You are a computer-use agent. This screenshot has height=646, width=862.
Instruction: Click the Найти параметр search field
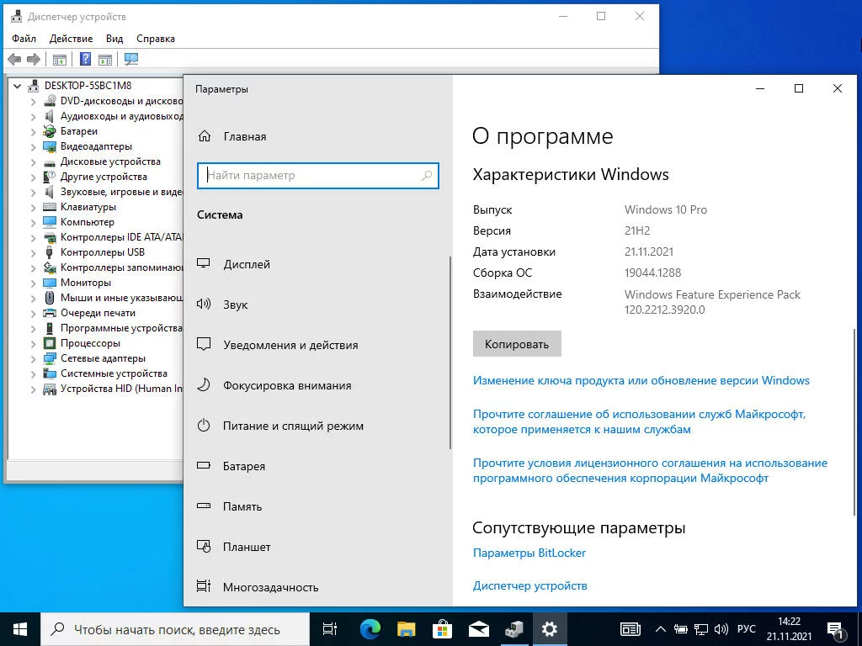point(317,176)
